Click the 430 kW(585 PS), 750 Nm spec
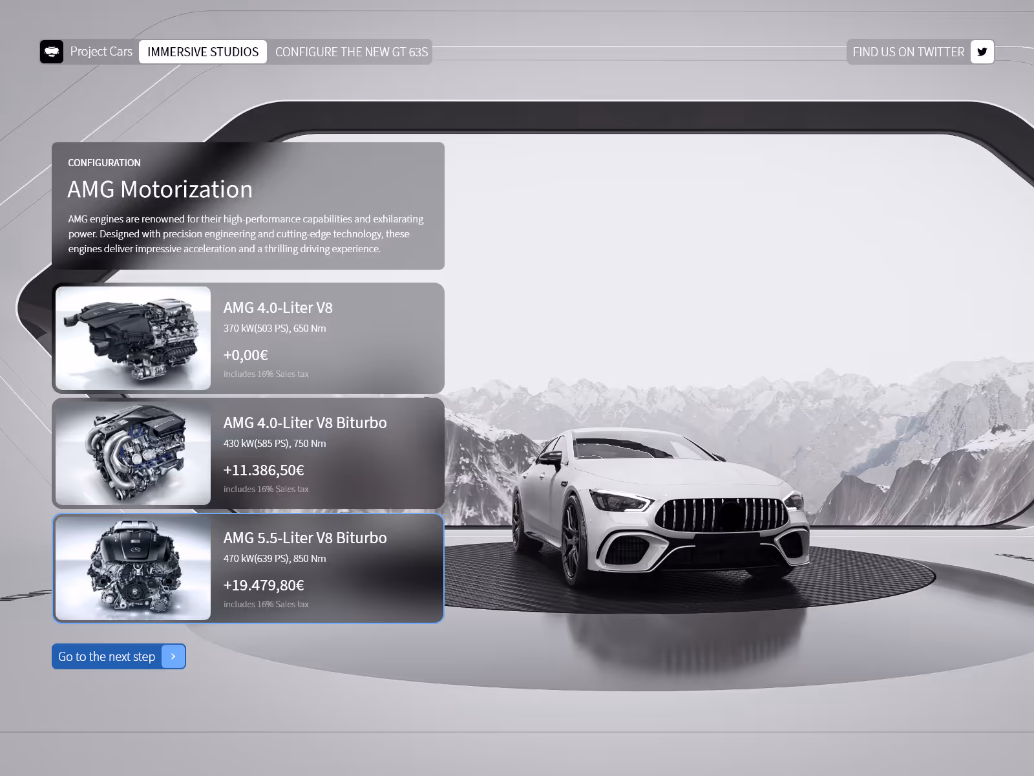The image size is (1034, 776). click(275, 444)
